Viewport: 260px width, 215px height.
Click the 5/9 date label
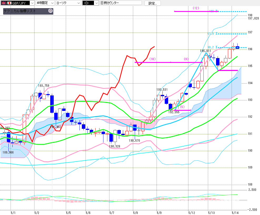coord(159,213)
